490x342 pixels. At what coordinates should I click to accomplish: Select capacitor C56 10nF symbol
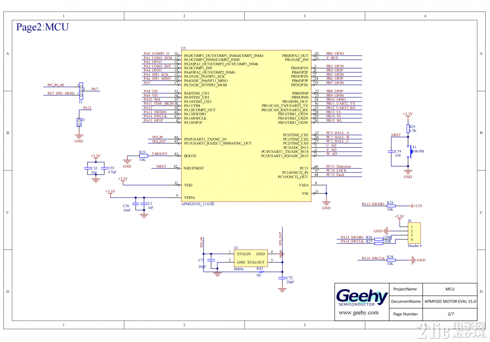point(135,204)
